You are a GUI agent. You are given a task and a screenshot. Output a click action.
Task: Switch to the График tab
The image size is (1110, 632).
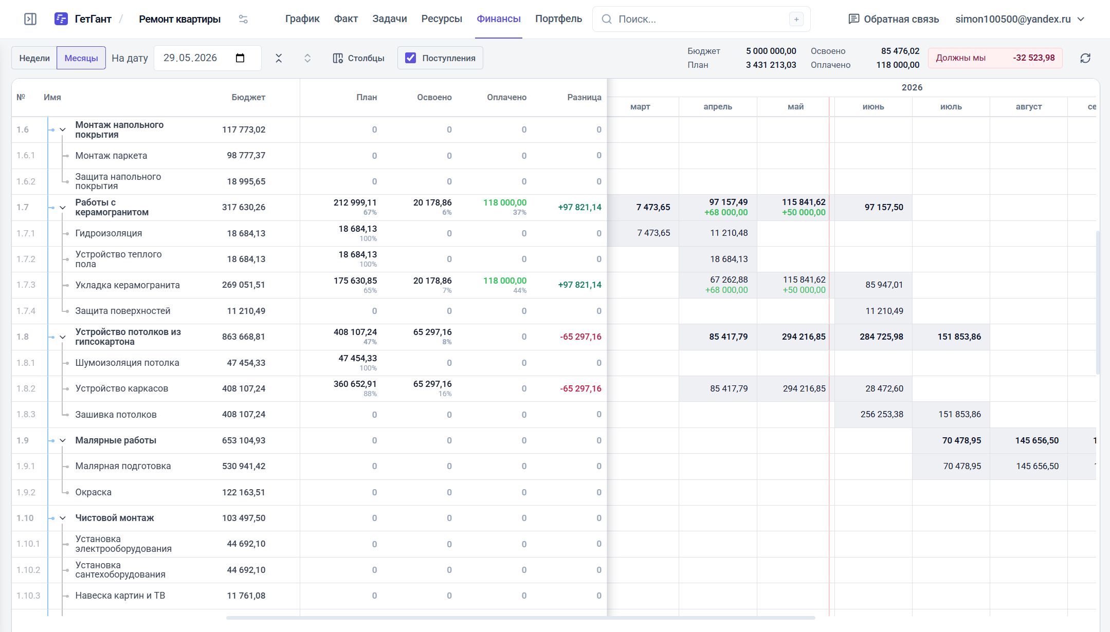point(302,19)
